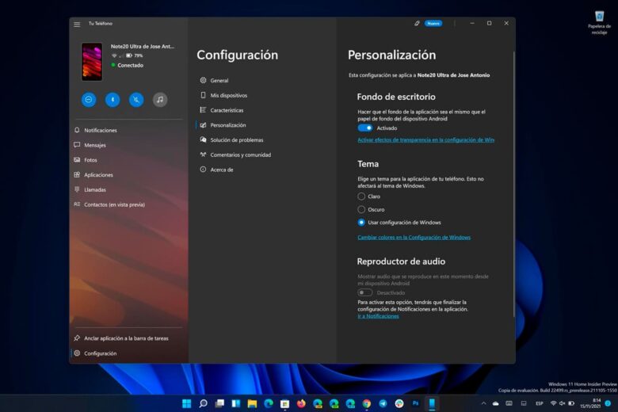
Task: Go to Mis dispositivos settings
Action: pyautogui.click(x=228, y=95)
